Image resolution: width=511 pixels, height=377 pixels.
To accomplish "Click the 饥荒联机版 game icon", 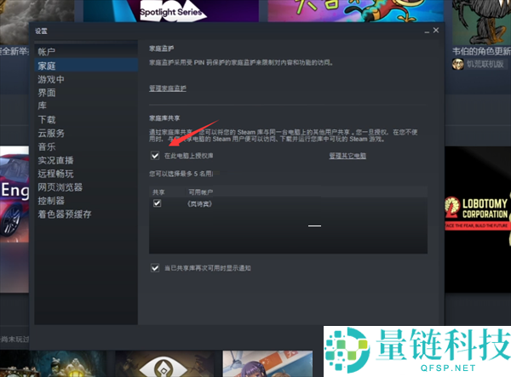I will pos(458,65).
